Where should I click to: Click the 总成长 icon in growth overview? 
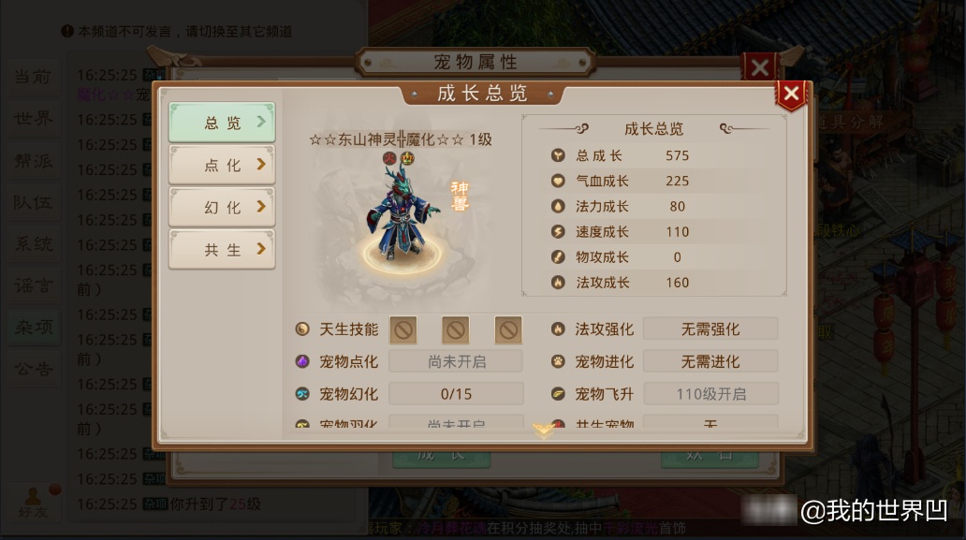pos(558,155)
